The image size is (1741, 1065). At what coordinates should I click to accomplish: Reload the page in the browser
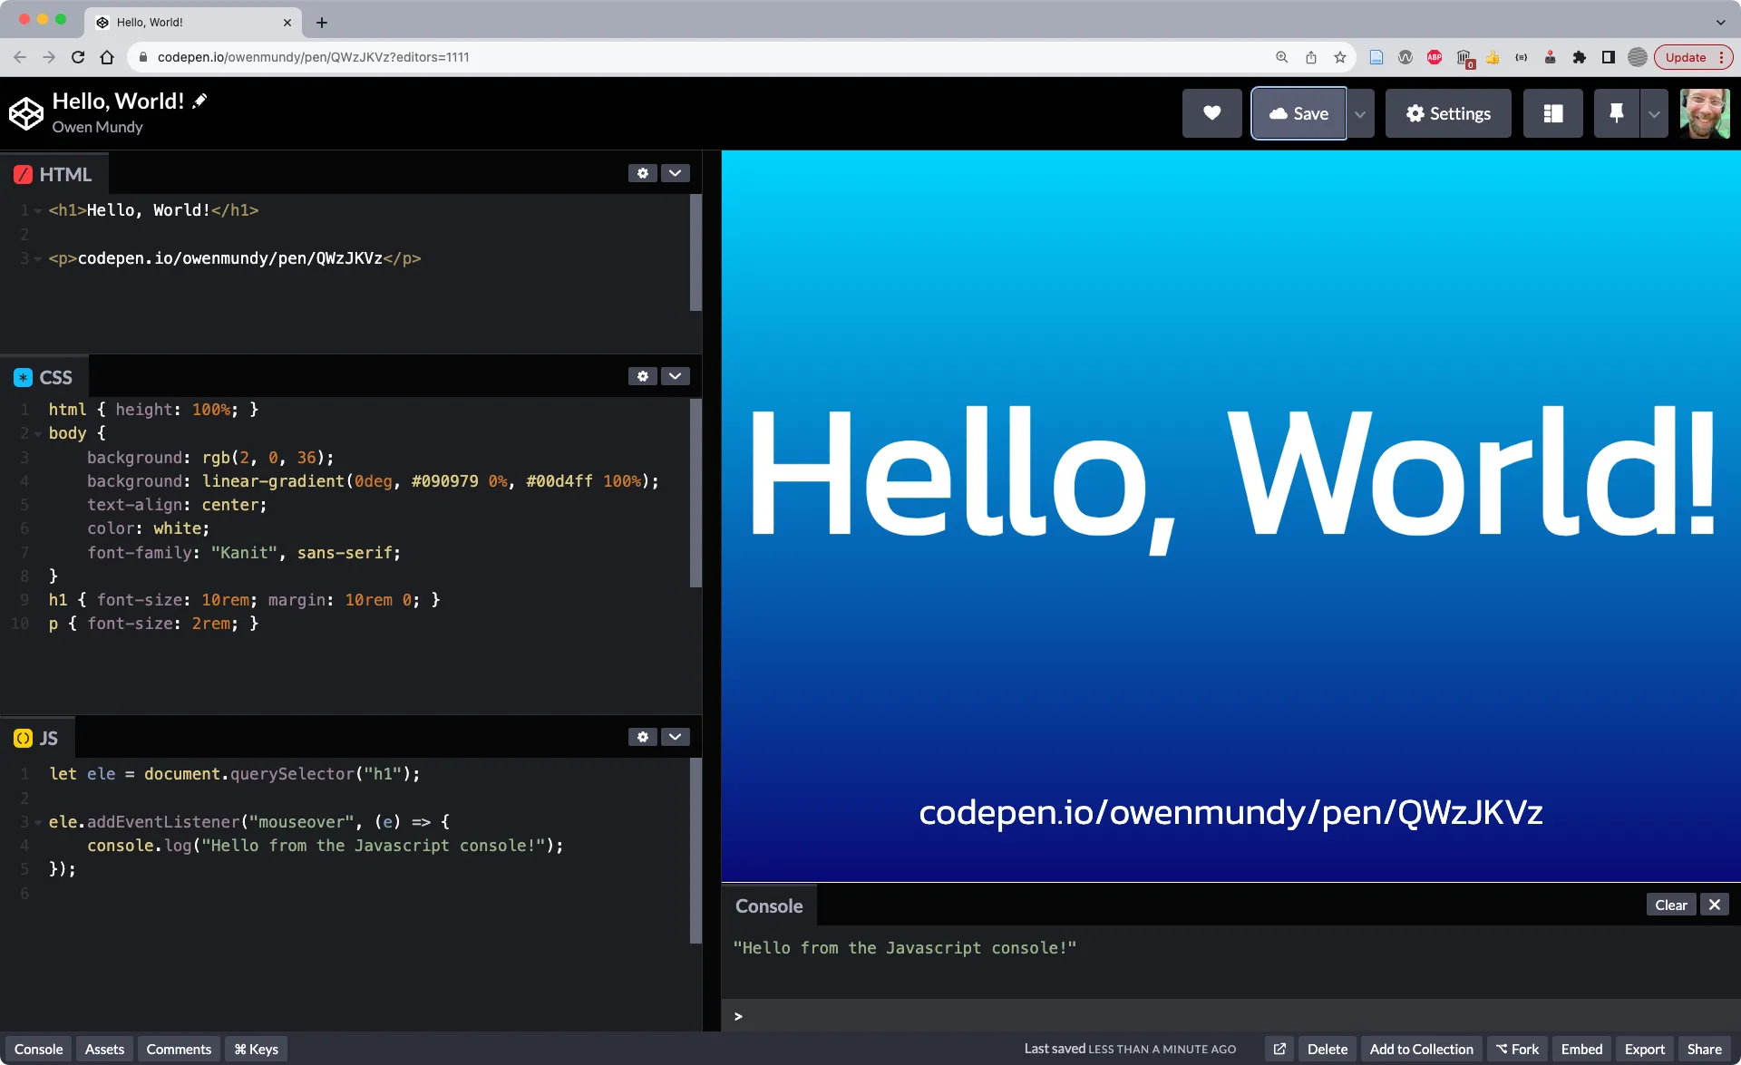tap(78, 56)
